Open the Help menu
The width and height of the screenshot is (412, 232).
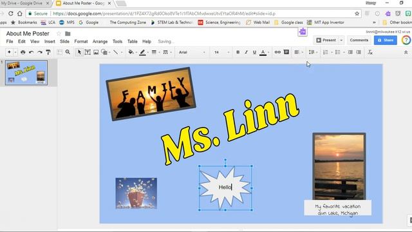click(147, 41)
